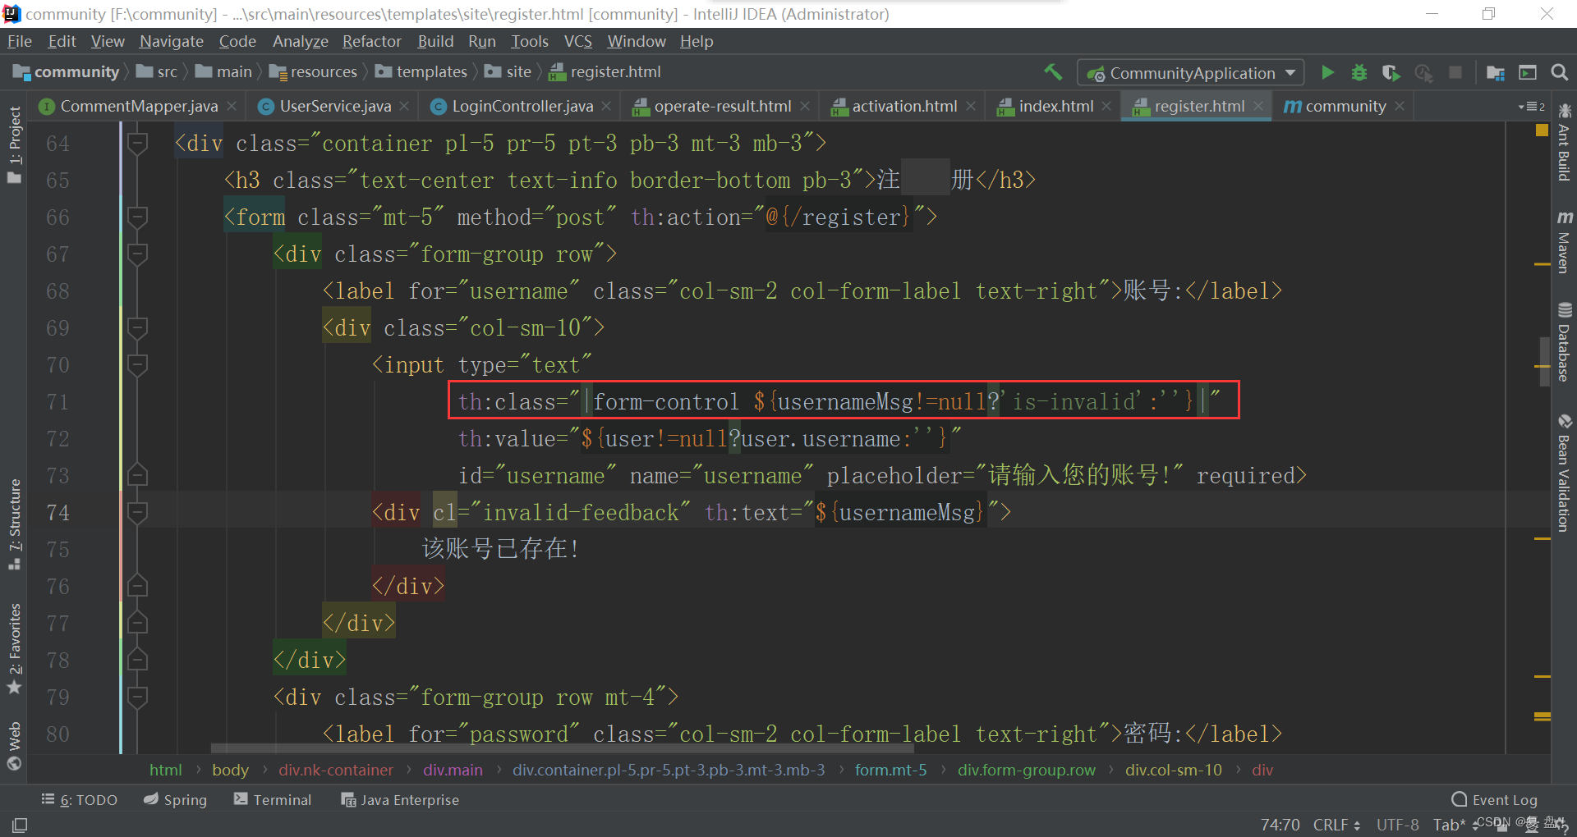This screenshot has height=837, width=1577.
Task: Open the Favorites tool window
Action: (14, 648)
